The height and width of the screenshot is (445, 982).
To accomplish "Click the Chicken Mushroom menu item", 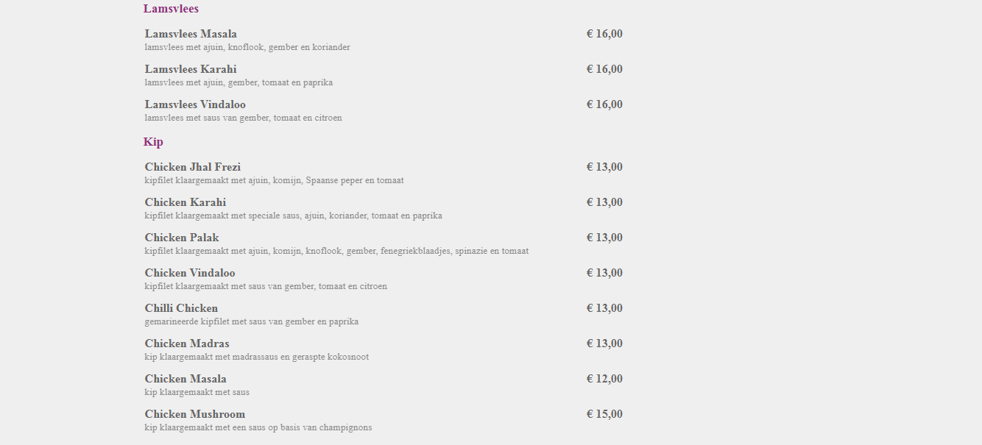I will point(195,414).
